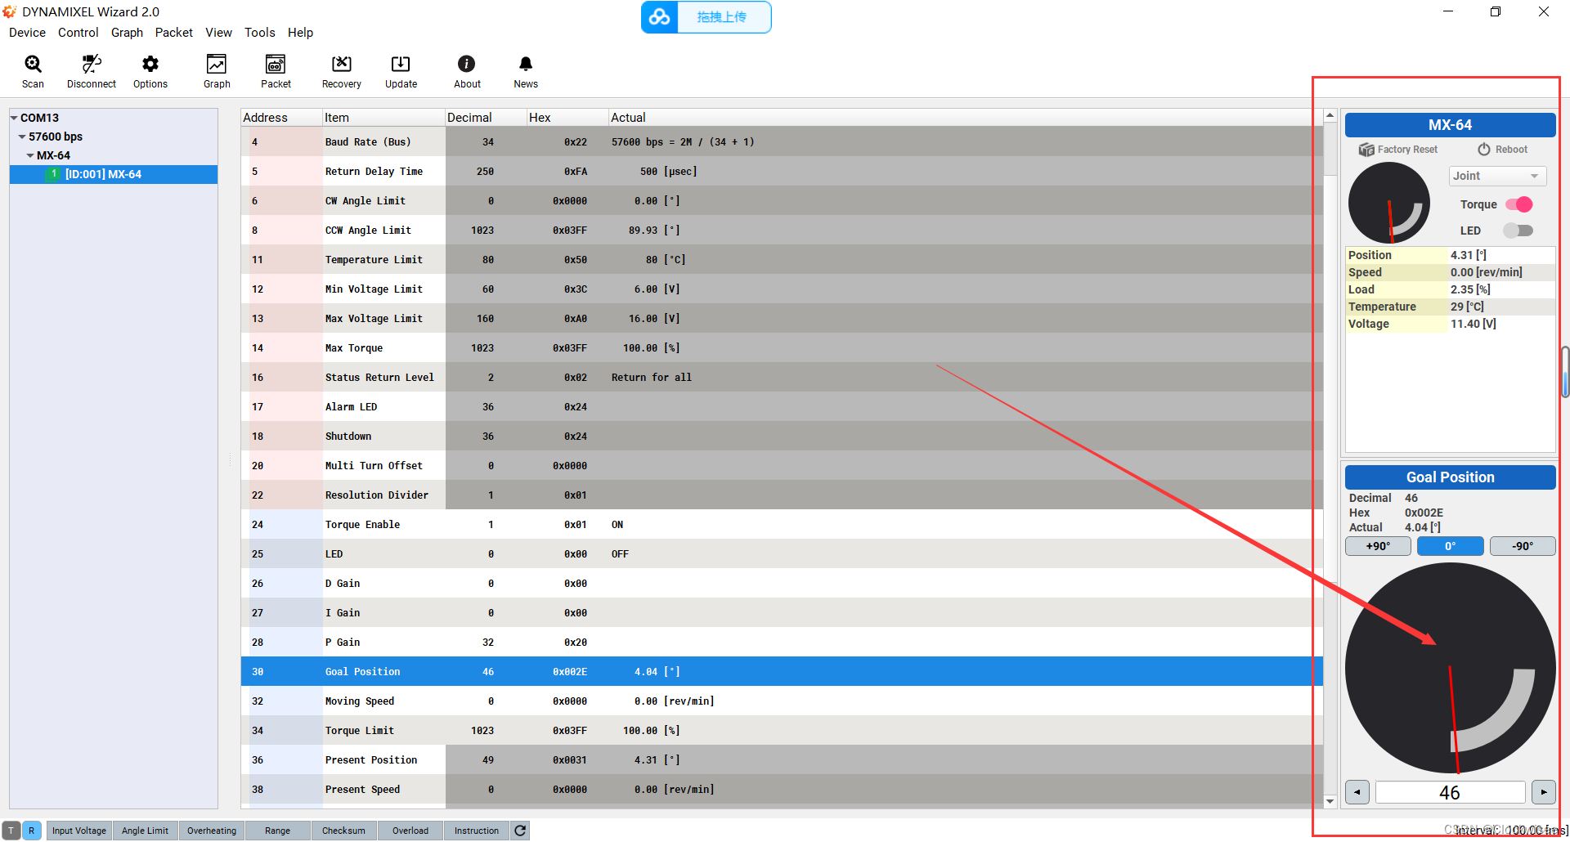
Task: Click the large Goal Position dial
Action: pyautogui.click(x=1450, y=668)
